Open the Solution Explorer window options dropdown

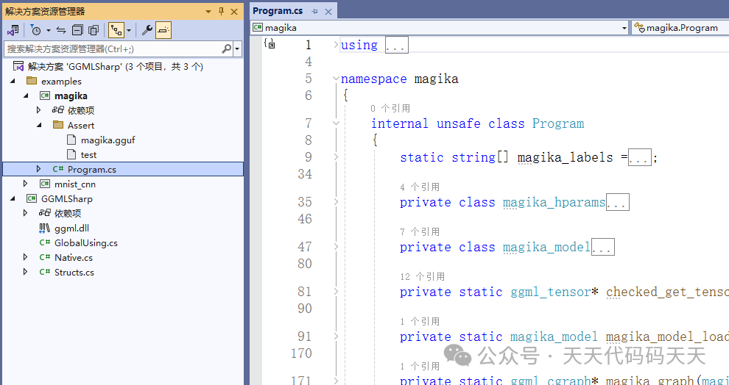[208, 11]
